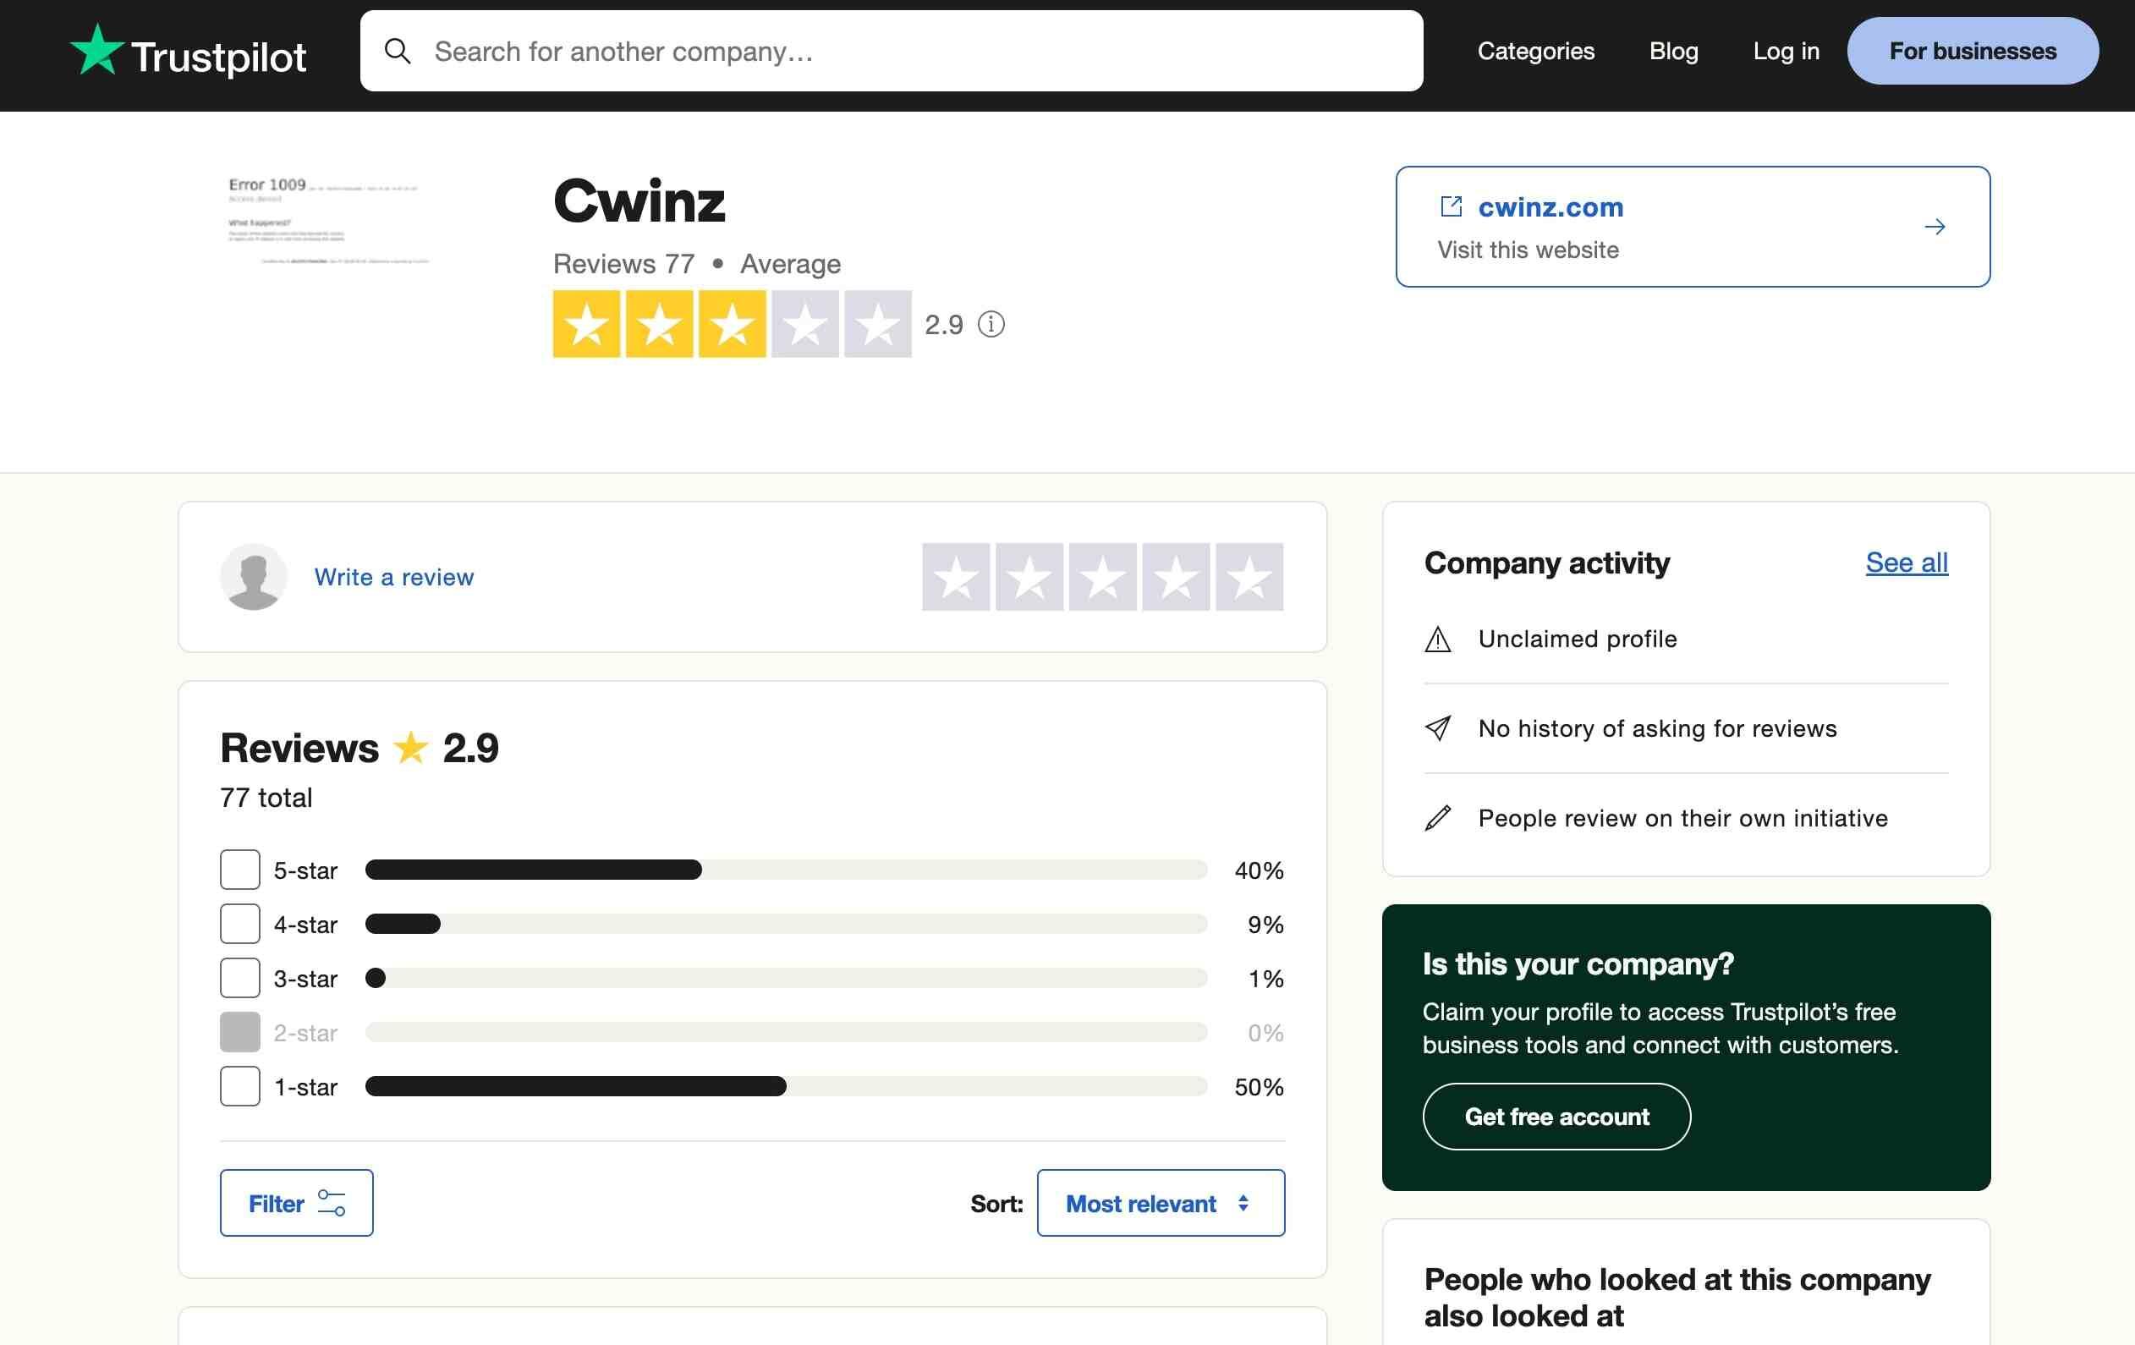Open the Filter options panel
This screenshot has width=2135, height=1345.
296,1203
